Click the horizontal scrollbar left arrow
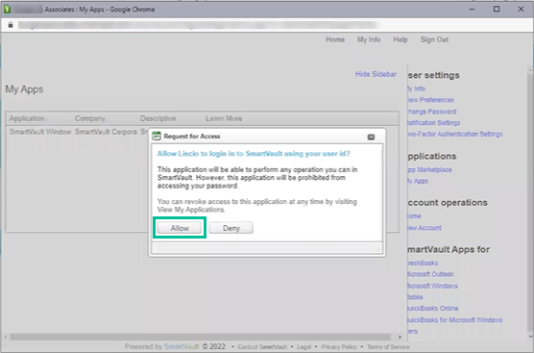The height and width of the screenshot is (353, 534). (6, 337)
